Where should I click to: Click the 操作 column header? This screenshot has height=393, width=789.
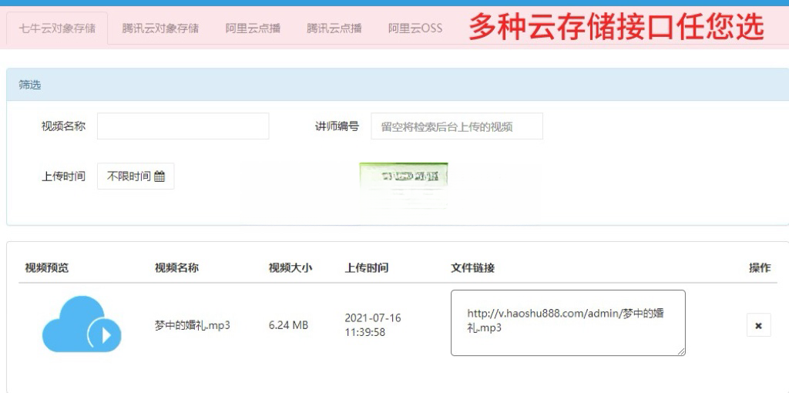tap(759, 268)
